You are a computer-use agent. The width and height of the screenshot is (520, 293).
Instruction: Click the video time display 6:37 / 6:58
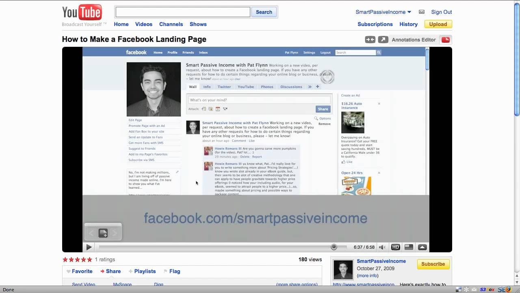(364, 247)
